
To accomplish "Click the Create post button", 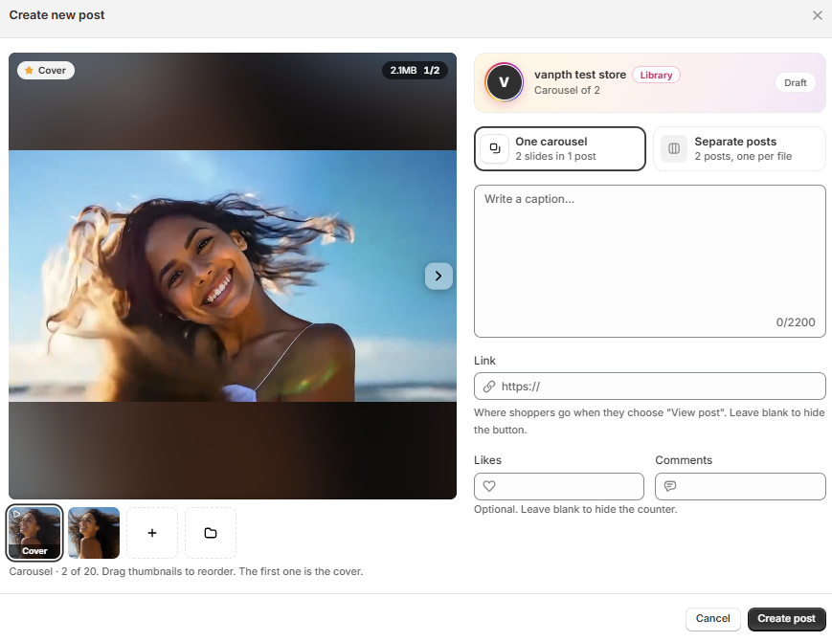I will [786, 619].
